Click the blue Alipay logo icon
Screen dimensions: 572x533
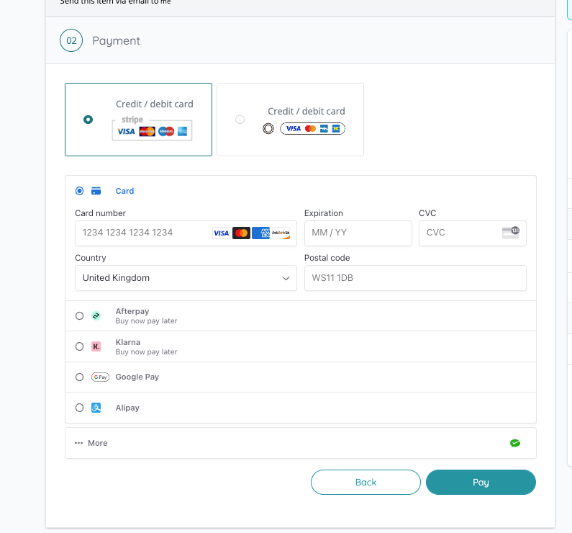click(96, 408)
